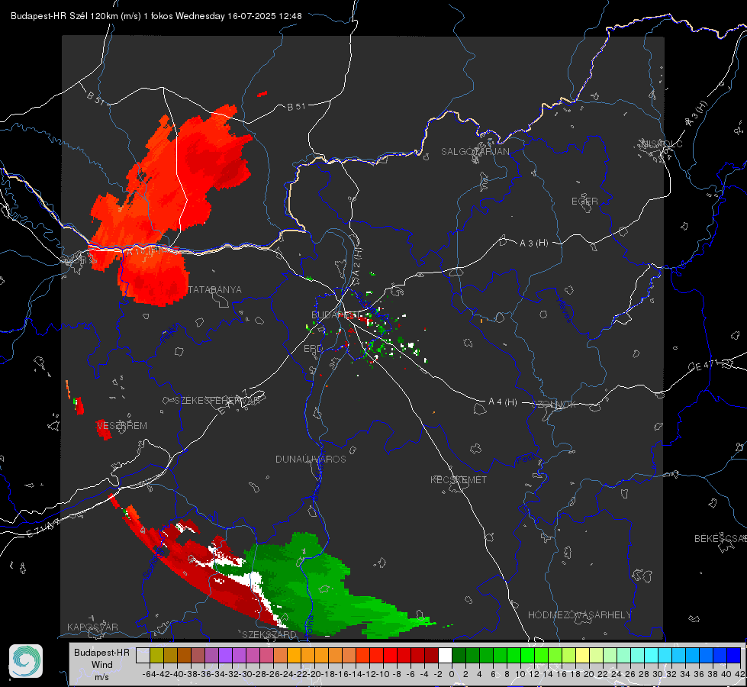Click the KECSKEMÉT city label
Image resolution: width=747 pixels, height=687 pixels.
(459, 479)
